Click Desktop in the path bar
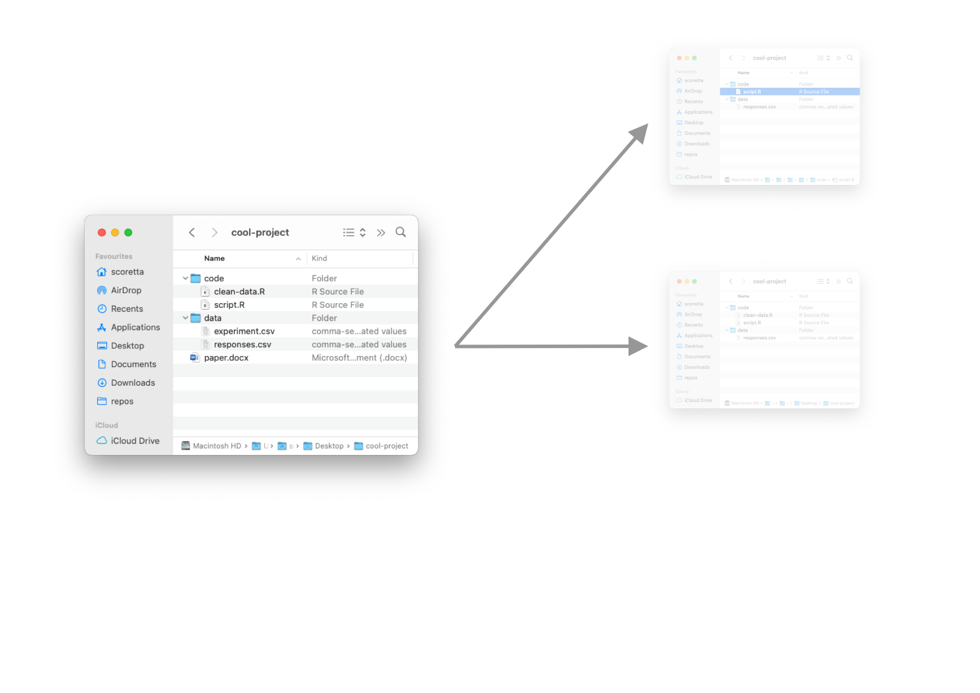This screenshot has width=980, height=693. click(329, 446)
